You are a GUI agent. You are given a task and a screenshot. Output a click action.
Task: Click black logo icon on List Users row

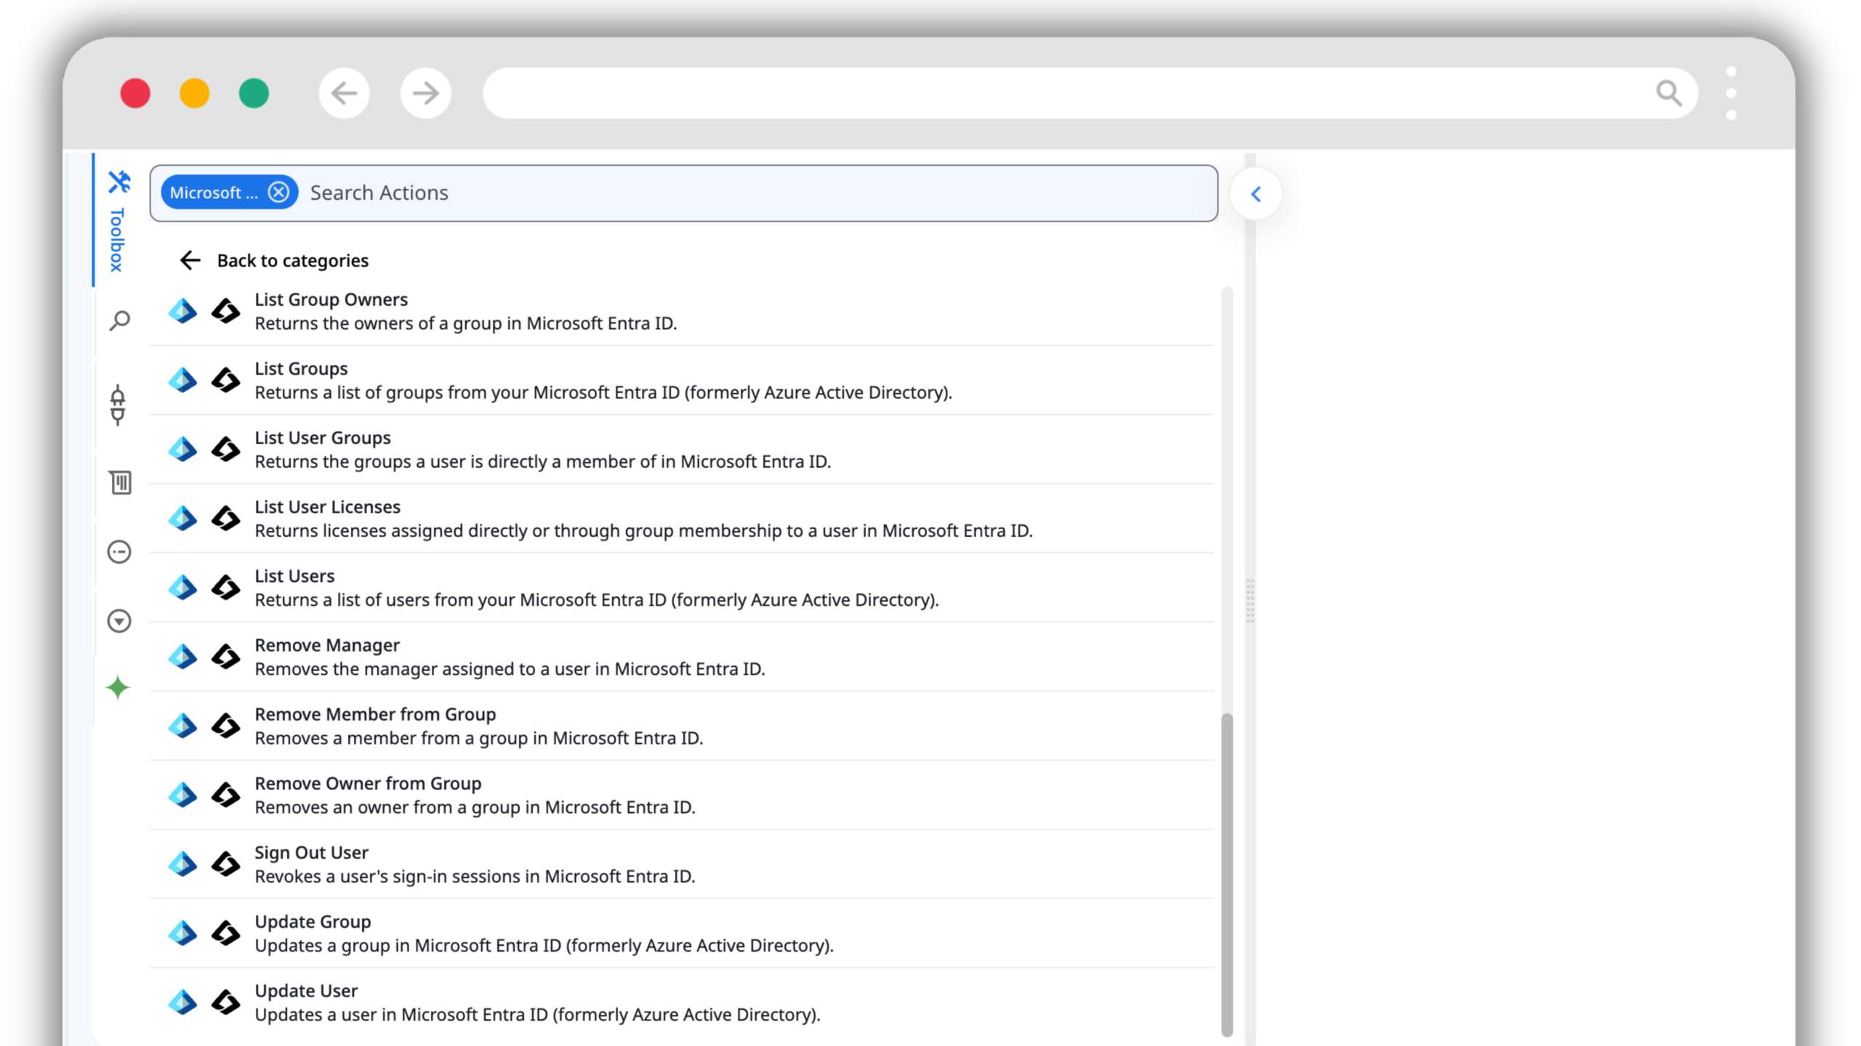tap(225, 587)
